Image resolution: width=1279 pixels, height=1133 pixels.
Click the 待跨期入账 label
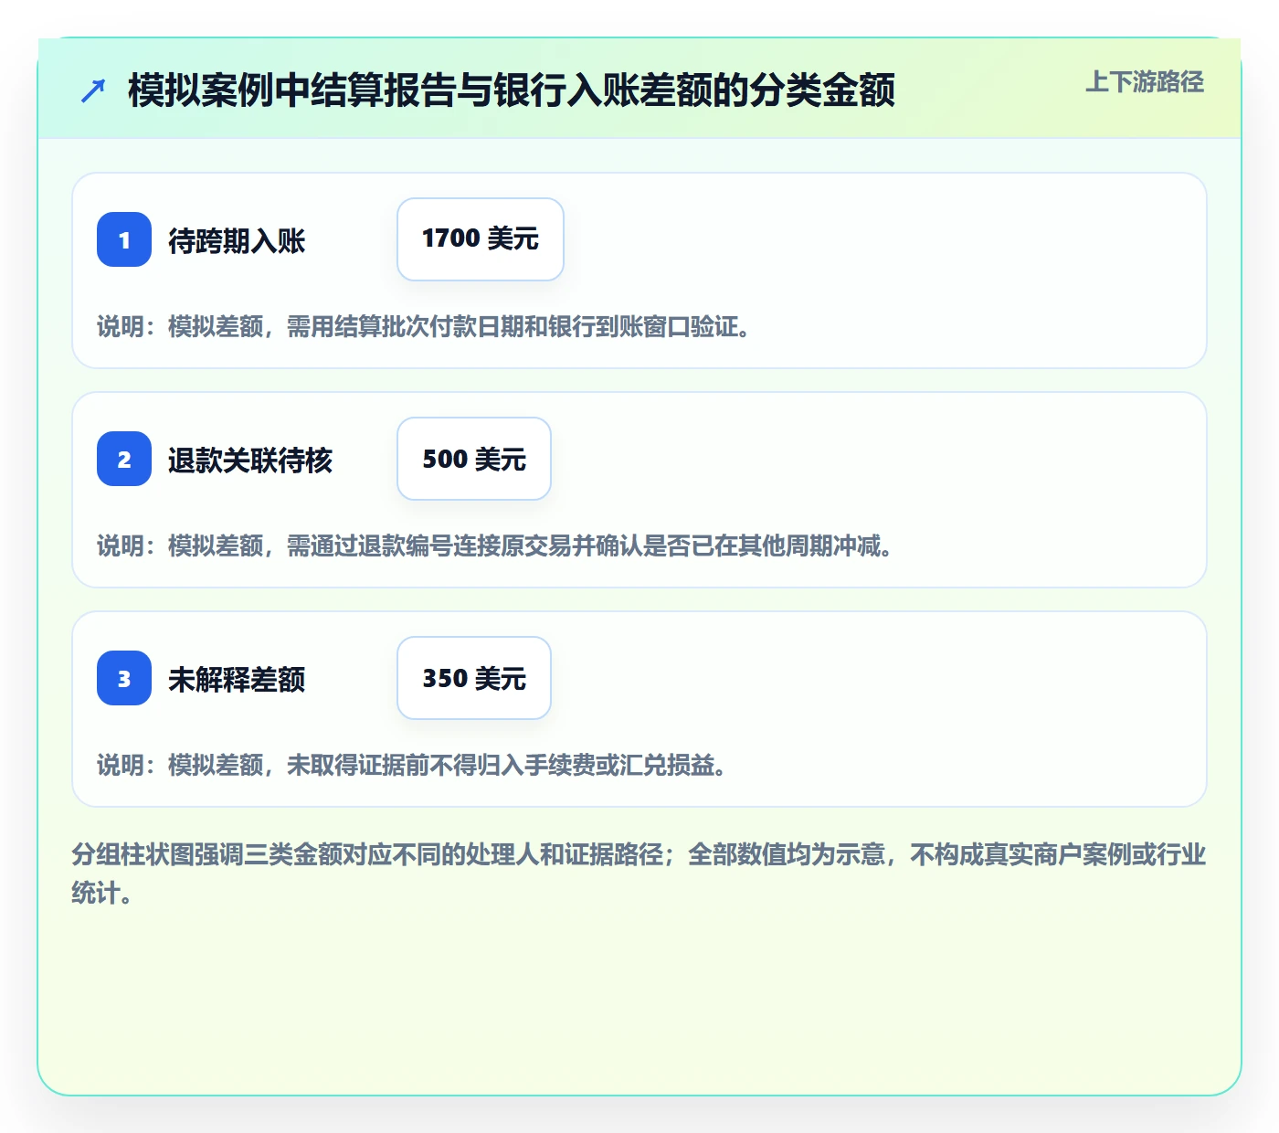click(x=237, y=240)
